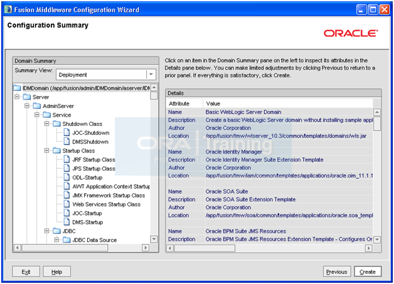The width and height of the screenshot is (394, 284).
Task: Open the Summary View Deployment dropdown
Action: (151, 75)
